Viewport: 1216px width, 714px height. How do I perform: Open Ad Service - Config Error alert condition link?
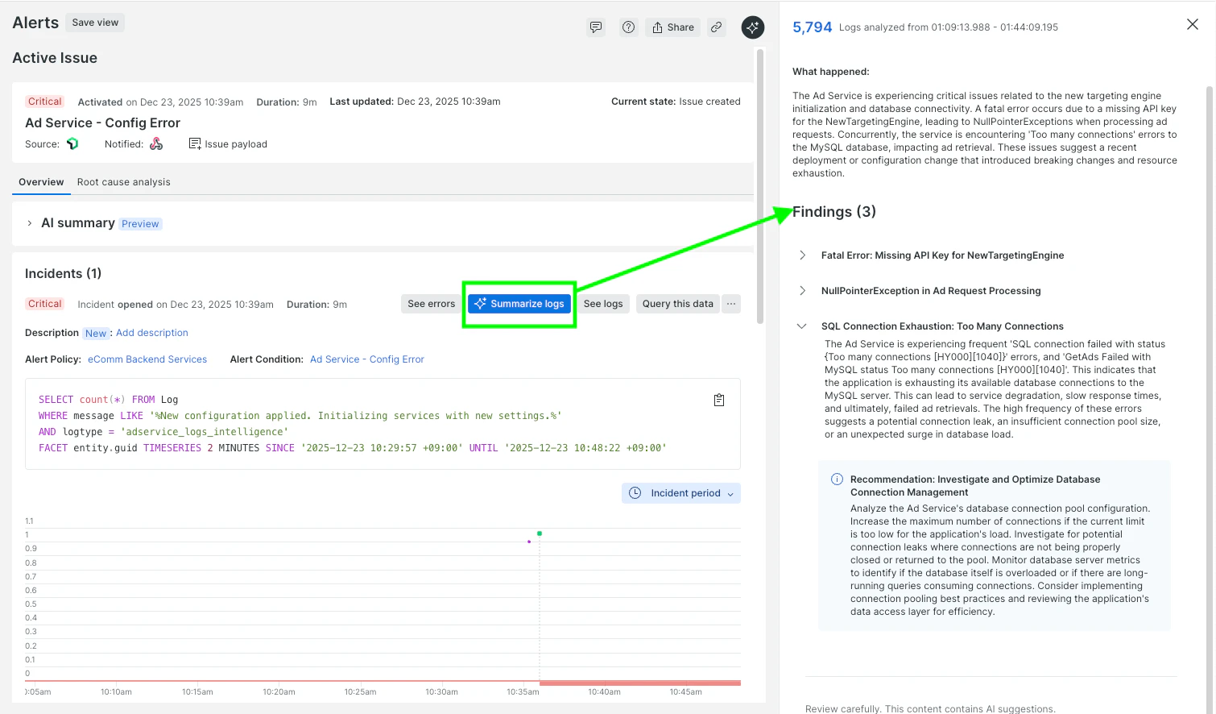coord(367,359)
